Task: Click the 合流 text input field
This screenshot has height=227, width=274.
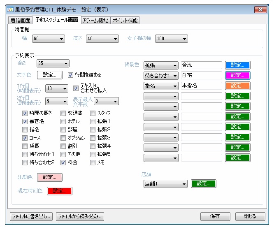Action: tap(201, 65)
